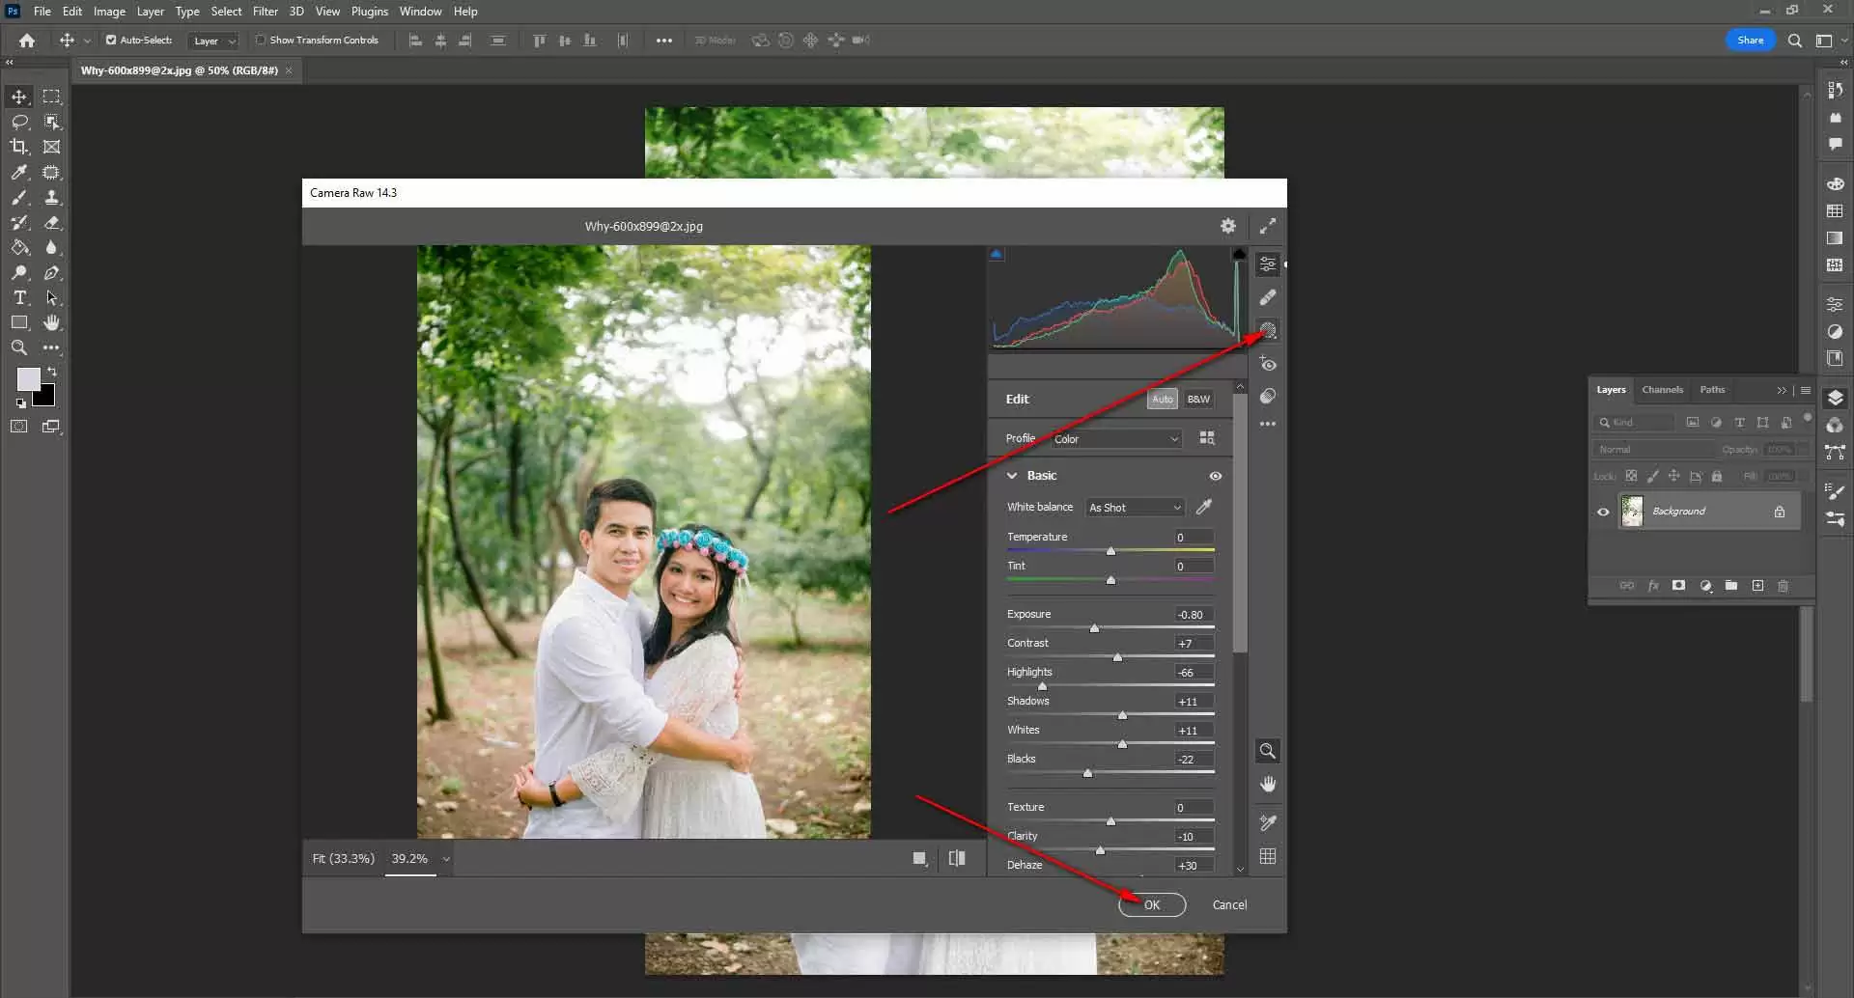The width and height of the screenshot is (1854, 998).
Task: Open Layers blend mode Normal dropdown
Action: click(x=1653, y=450)
